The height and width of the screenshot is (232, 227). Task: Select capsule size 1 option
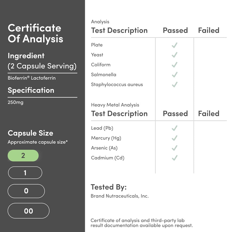pos(25,173)
